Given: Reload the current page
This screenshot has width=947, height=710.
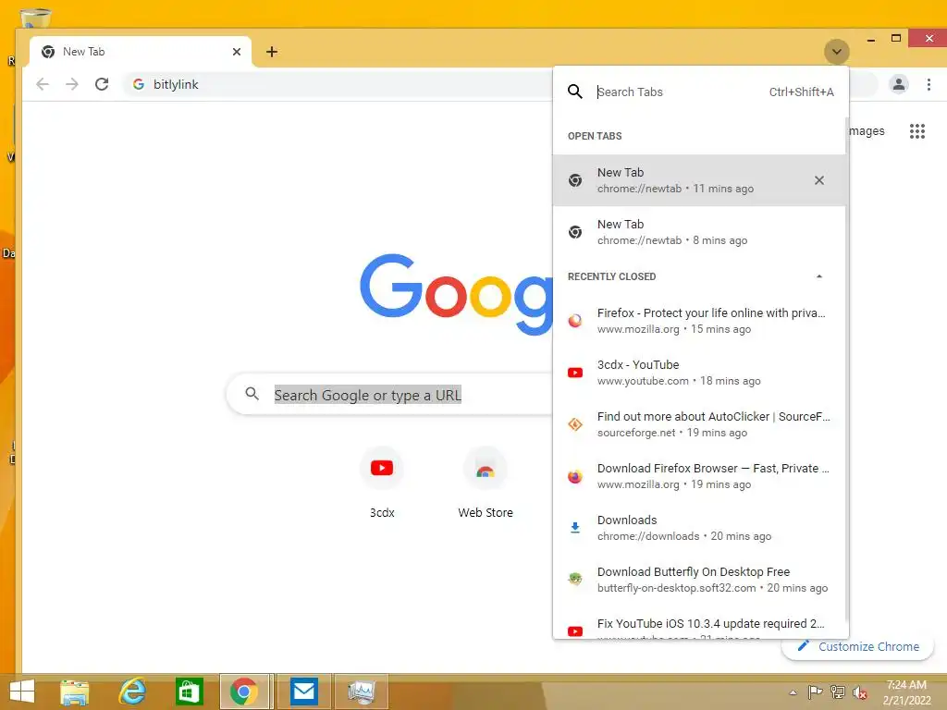Looking at the screenshot, I should pyautogui.click(x=102, y=84).
